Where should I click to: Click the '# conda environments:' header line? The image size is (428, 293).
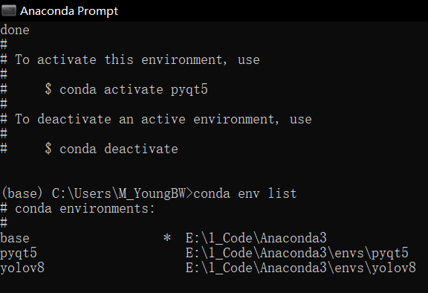click(x=77, y=208)
